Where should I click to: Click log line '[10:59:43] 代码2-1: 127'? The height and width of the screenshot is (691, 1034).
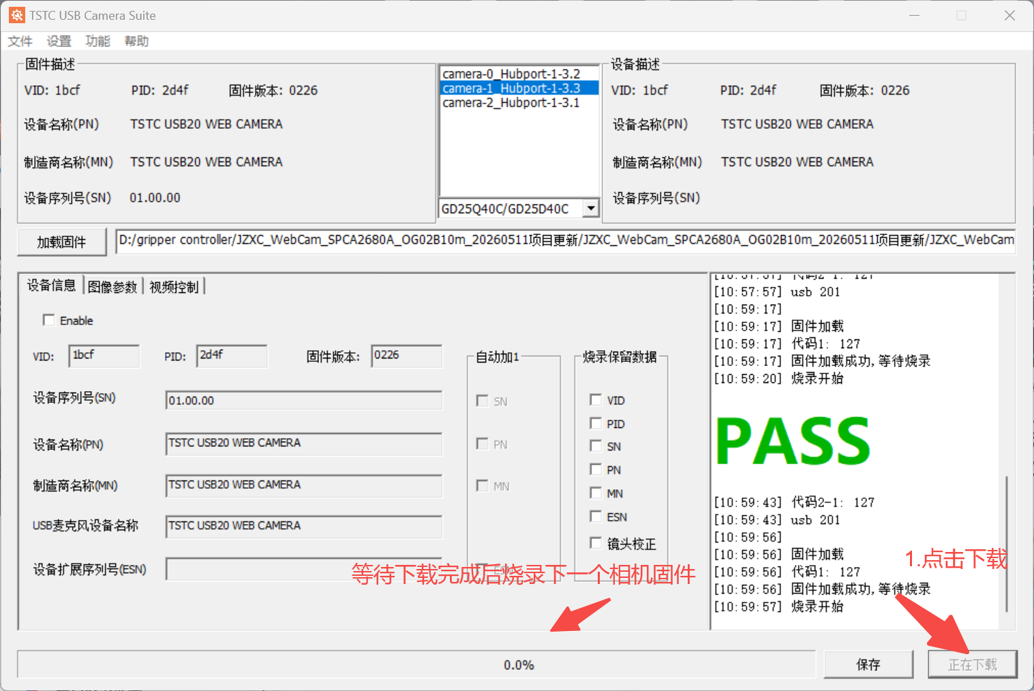(794, 502)
